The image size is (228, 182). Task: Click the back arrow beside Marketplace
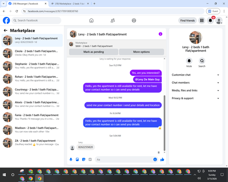coord(5,30)
